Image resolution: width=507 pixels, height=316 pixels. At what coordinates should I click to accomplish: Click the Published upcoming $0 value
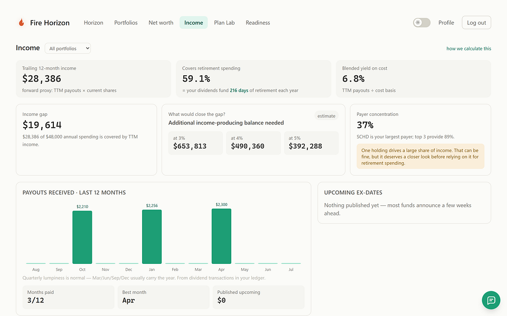(x=221, y=300)
